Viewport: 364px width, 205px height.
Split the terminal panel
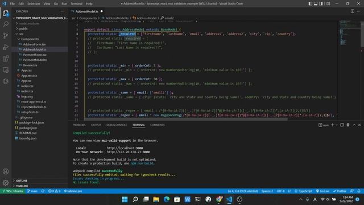(342, 125)
